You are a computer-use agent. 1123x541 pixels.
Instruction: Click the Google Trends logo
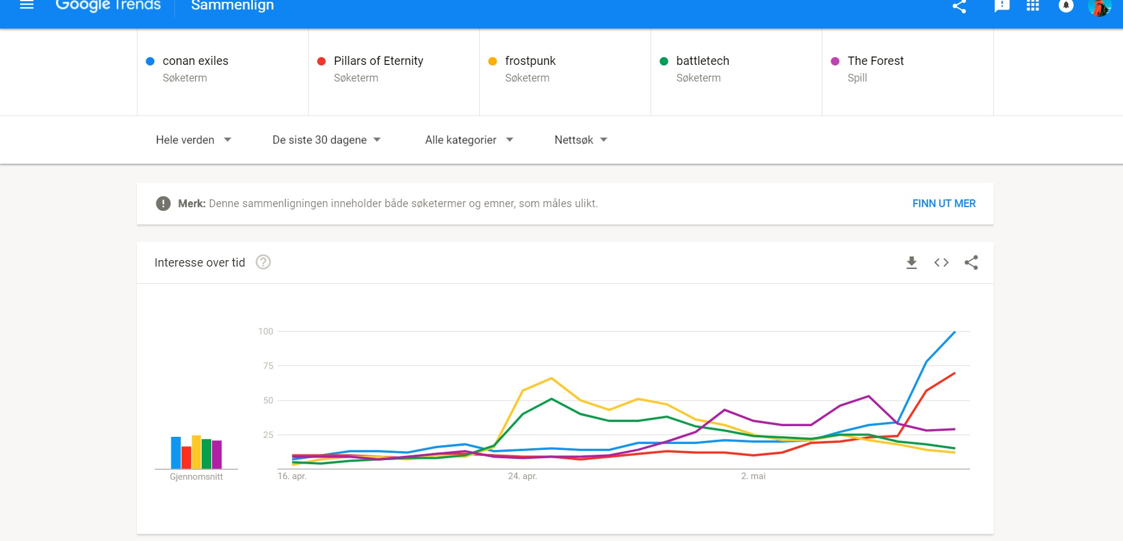(108, 5)
